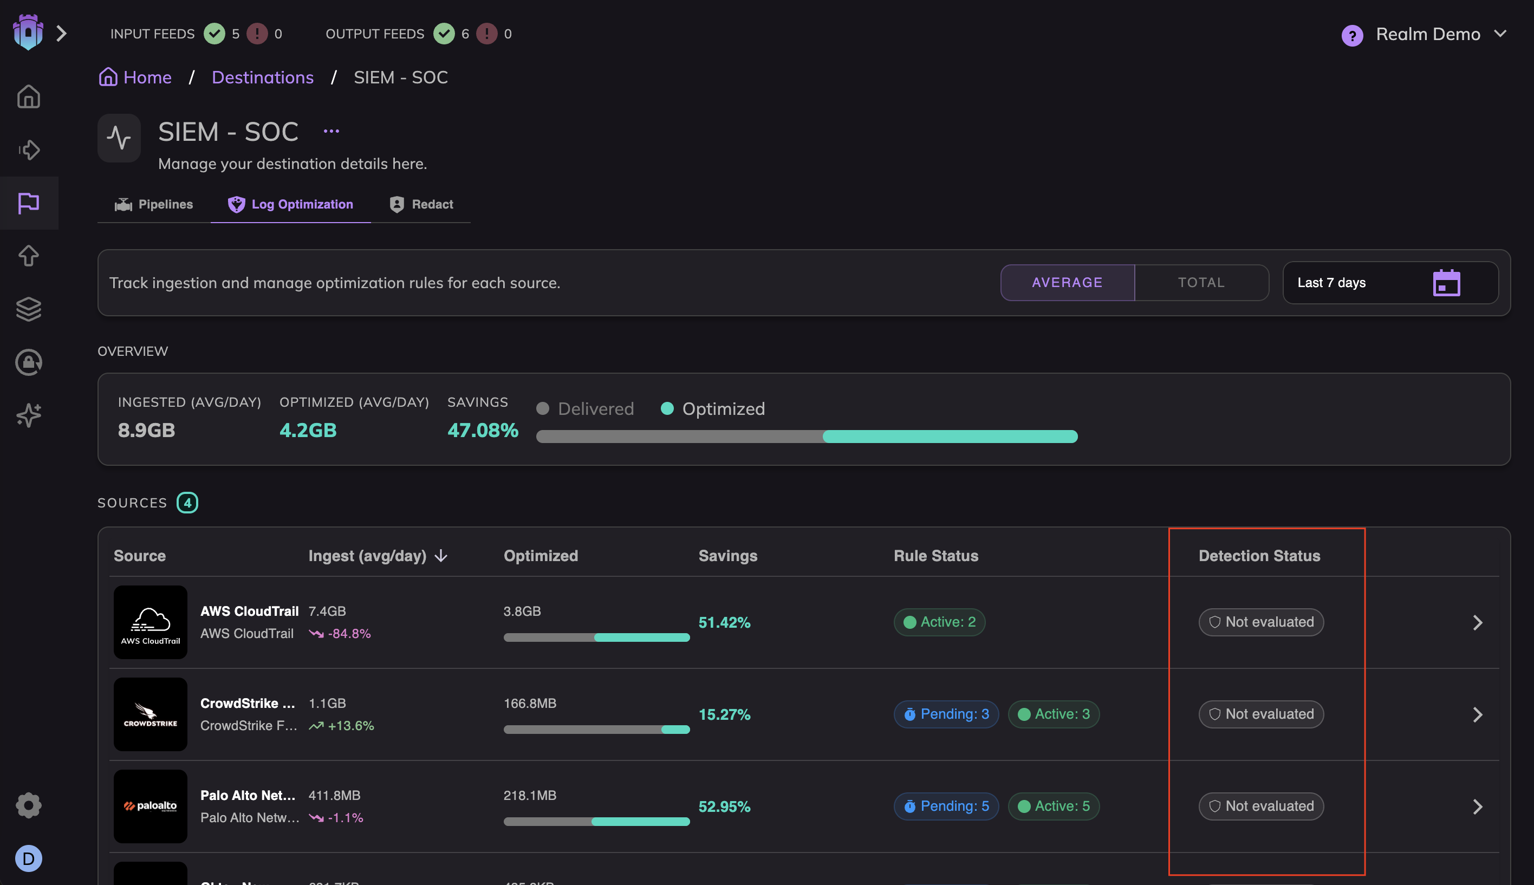1534x885 pixels.
Task: Click the red alert icon for Input Feeds
Action: (257, 34)
